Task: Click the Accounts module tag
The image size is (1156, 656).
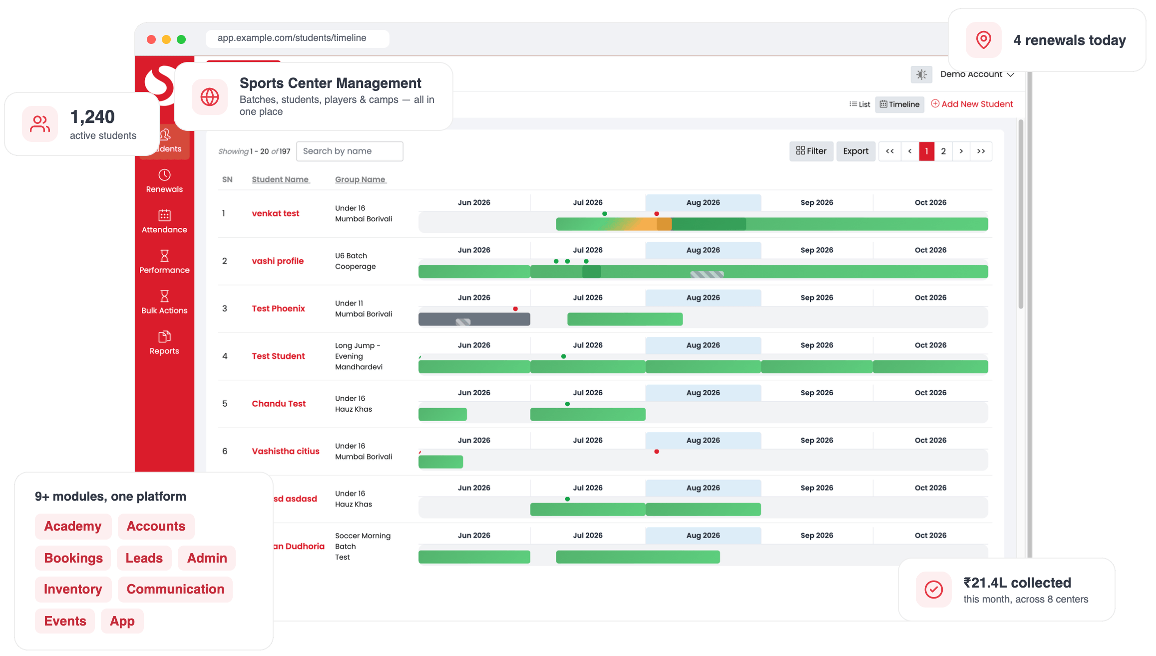Action: click(156, 526)
